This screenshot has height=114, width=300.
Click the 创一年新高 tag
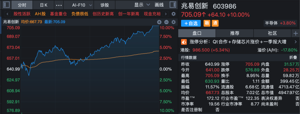pyautogui.click(x=129, y=14)
